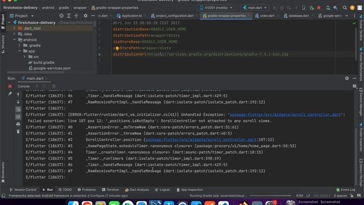This screenshot has width=364, height=205.
Task: Pin the Run tab with pin icon
Action: 10,93
